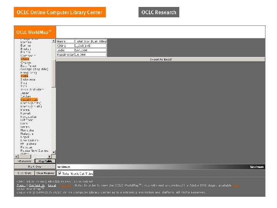
Task: Click the vertical scrollbar thumb of country list
Action: [53, 74]
